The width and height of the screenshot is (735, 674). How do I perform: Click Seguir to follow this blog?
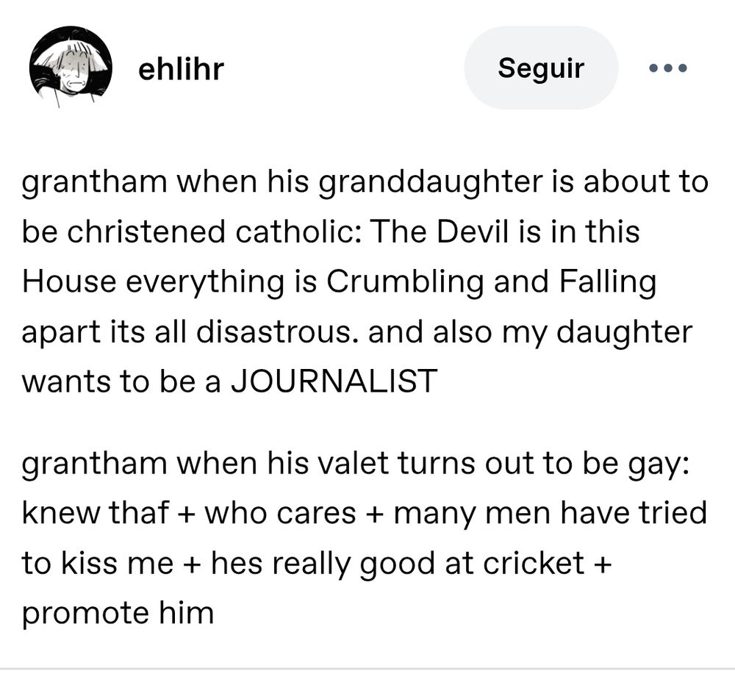(x=540, y=68)
